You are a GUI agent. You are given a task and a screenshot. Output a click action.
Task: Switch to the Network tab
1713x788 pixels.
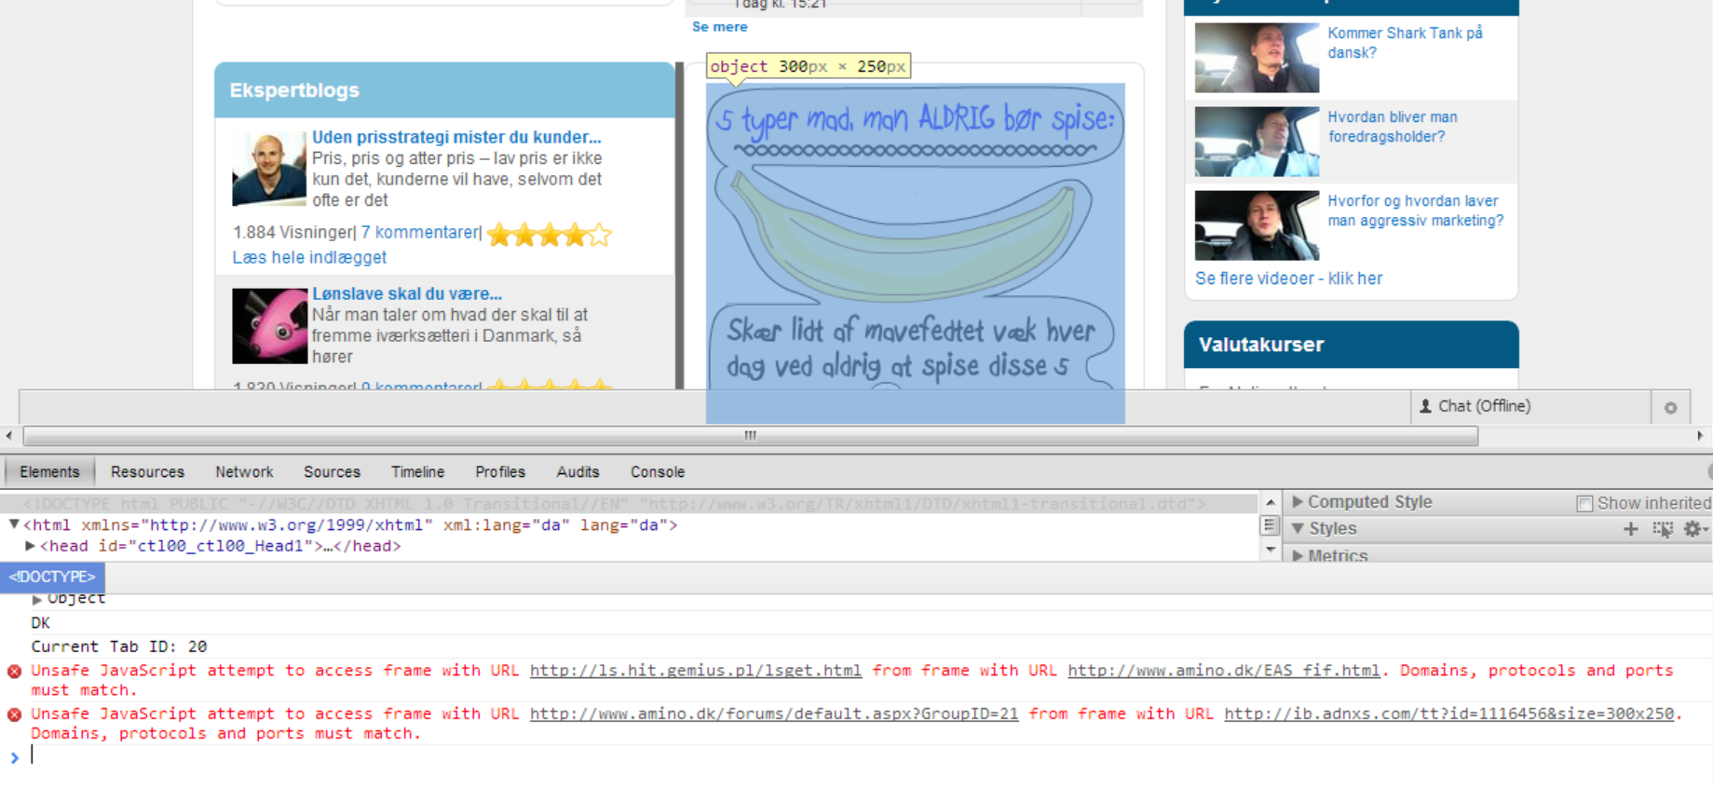point(244,472)
